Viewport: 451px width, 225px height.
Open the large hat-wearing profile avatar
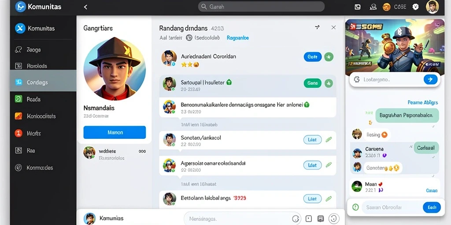click(115, 69)
